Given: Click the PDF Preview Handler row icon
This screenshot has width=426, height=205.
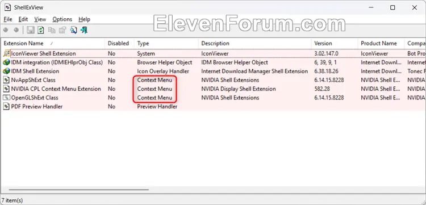Looking at the screenshot, I should [x=6, y=106].
